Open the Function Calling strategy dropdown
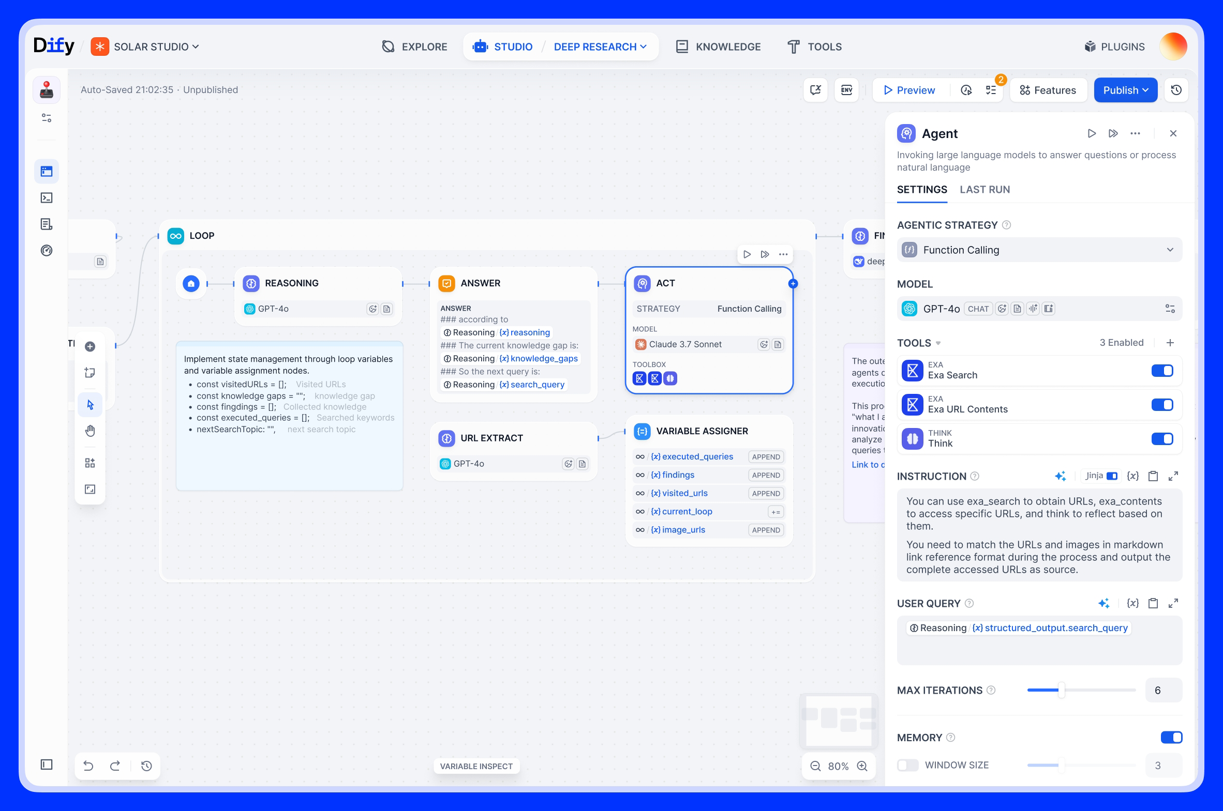Screen dimensions: 1223x811 pyautogui.click(x=1039, y=250)
